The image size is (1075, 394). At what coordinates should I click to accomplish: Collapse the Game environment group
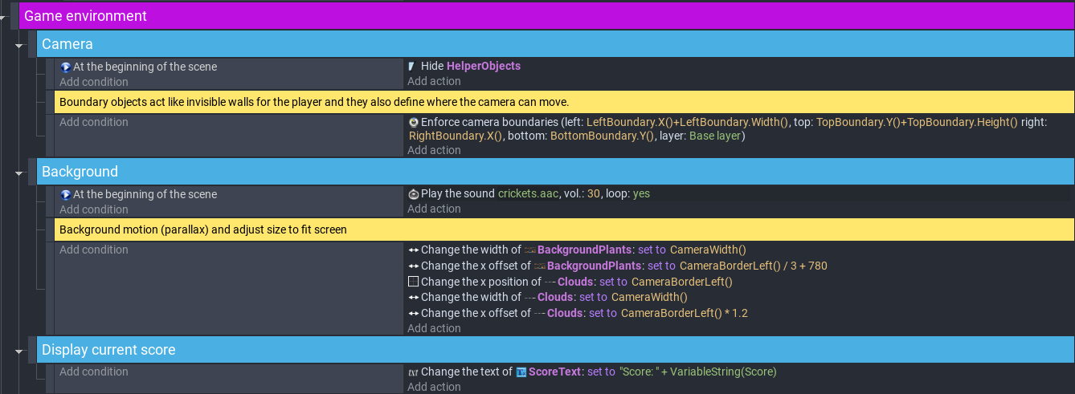pyautogui.click(x=4, y=17)
